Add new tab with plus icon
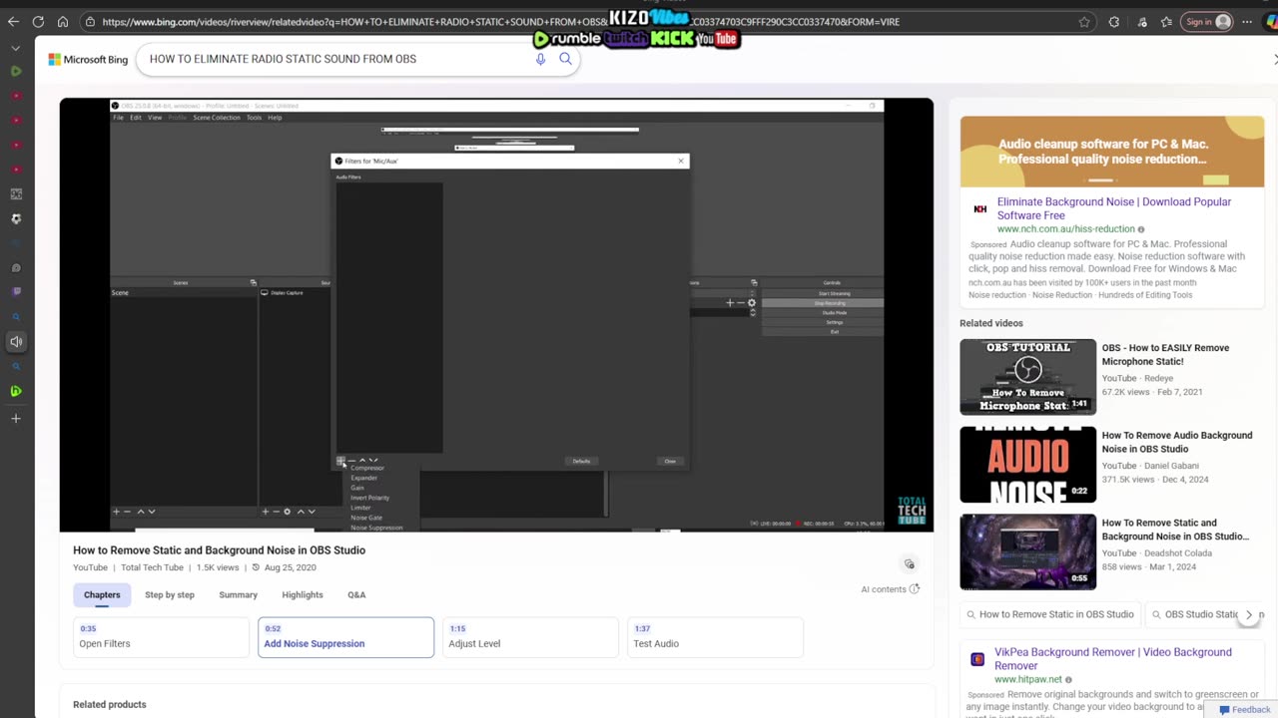Image resolution: width=1278 pixels, height=718 pixels. [16, 419]
